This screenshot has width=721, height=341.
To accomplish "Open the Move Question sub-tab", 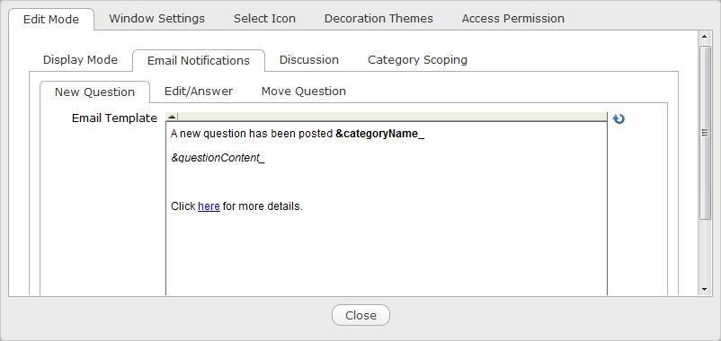I will pyautogui.click(x=304, y=92).
